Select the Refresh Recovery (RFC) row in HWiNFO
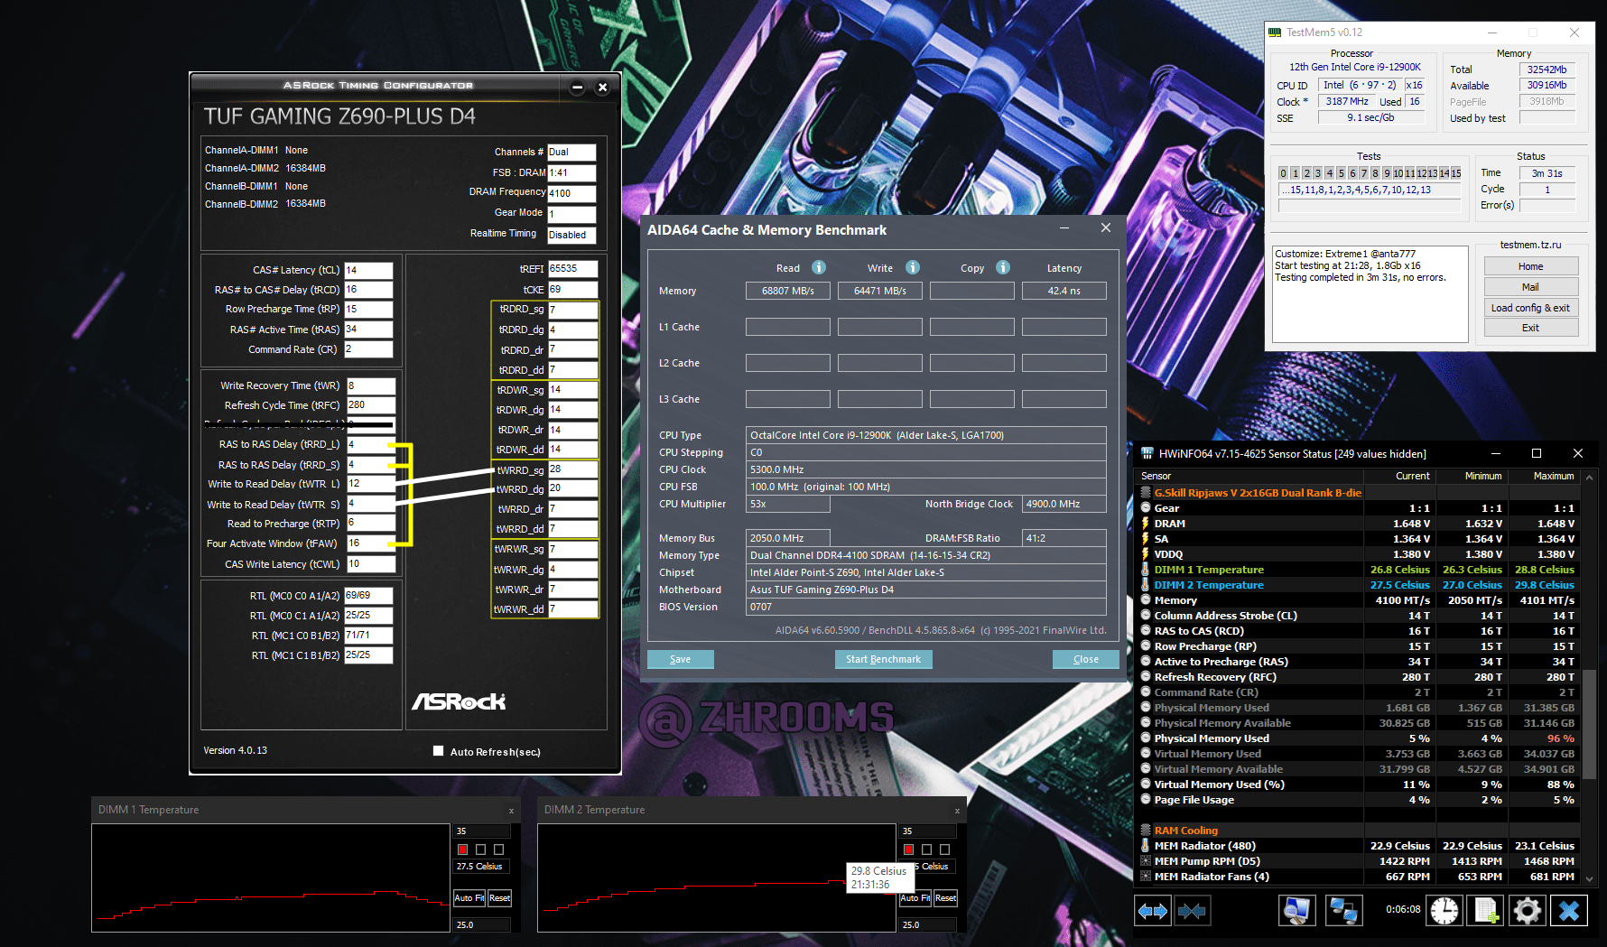Screen dimensions: 1607x947 pos(1359,677)
